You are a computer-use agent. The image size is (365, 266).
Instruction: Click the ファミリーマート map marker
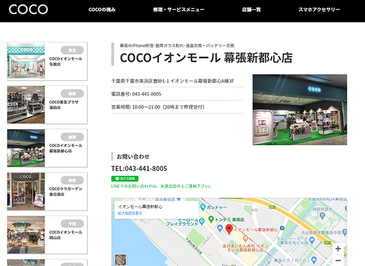[x=312, y=240]
